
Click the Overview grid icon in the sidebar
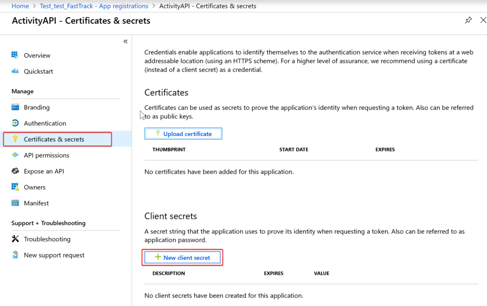(15, 55)
